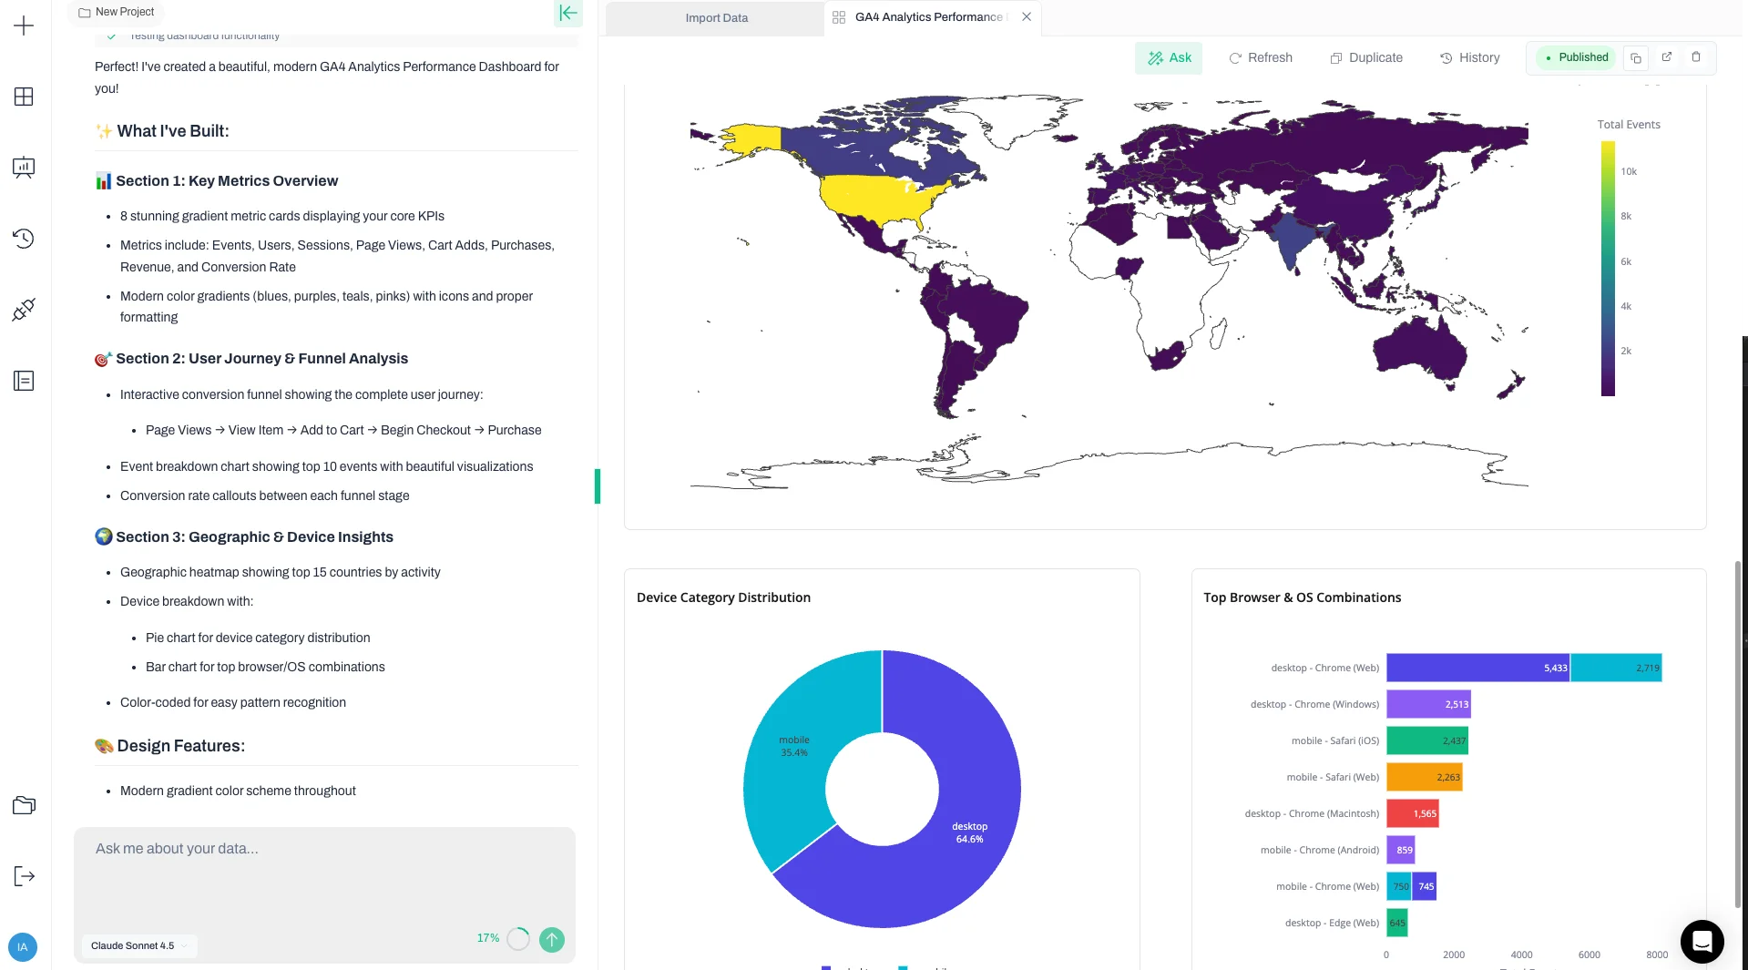Screen dimensions: 1748x970
Task: Refresh the dashboard
Action: pos(1260,57)
